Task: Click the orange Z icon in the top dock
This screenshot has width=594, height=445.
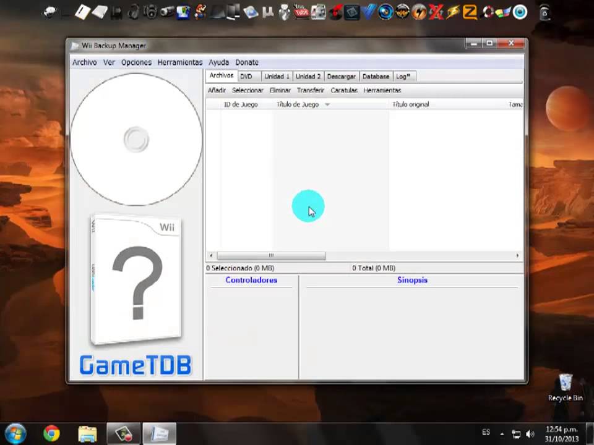Action: pos(470,12)
